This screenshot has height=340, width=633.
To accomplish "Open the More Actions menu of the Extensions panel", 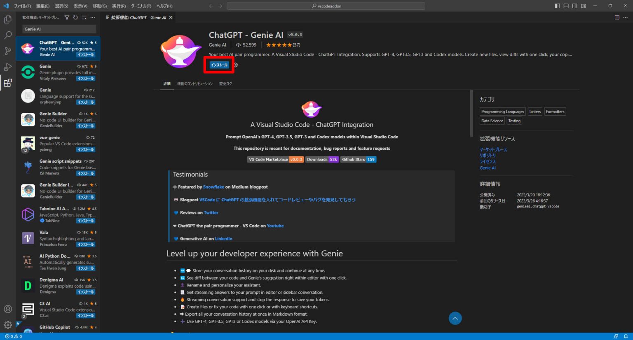I will [93, 17].
